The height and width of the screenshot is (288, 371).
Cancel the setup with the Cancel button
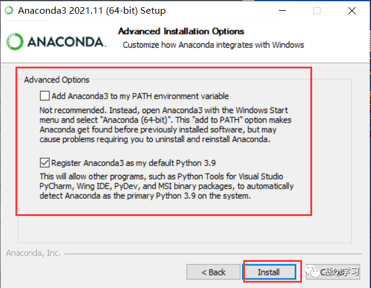333,272
